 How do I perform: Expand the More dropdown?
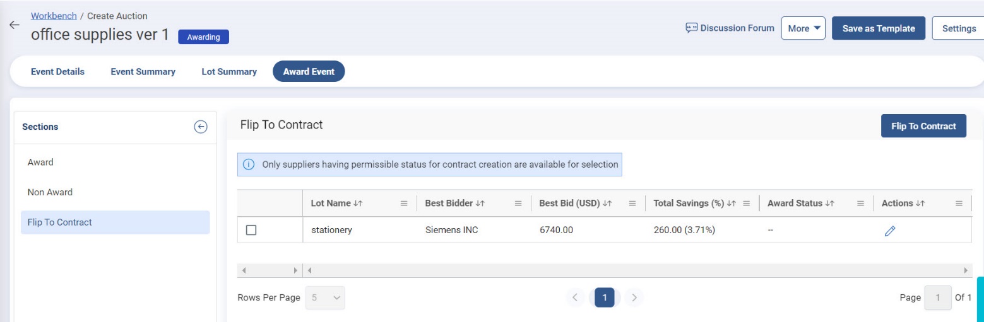pyautogui.click(x=803, y=28)
